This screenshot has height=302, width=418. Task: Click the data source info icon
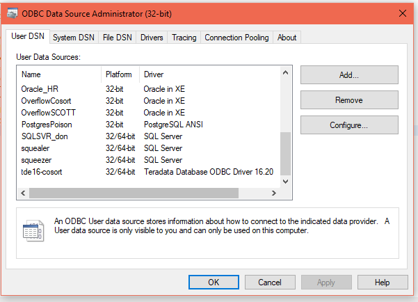[x=33, y=230]
